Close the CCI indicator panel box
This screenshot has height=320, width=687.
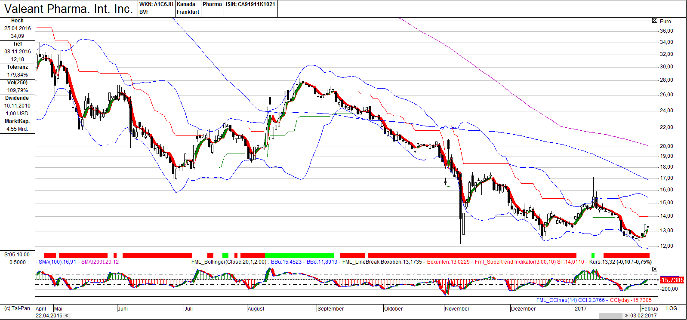click(x=655, y=269)
